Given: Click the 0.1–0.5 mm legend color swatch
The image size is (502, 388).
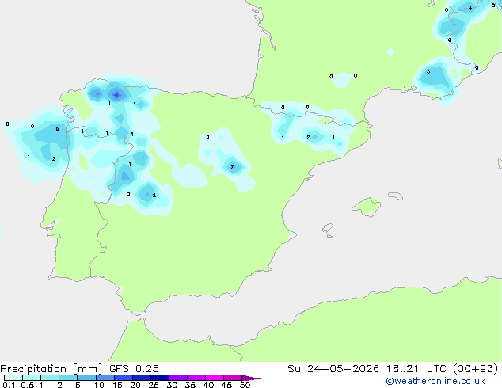Looking at the screenshot, I should 13,378.
